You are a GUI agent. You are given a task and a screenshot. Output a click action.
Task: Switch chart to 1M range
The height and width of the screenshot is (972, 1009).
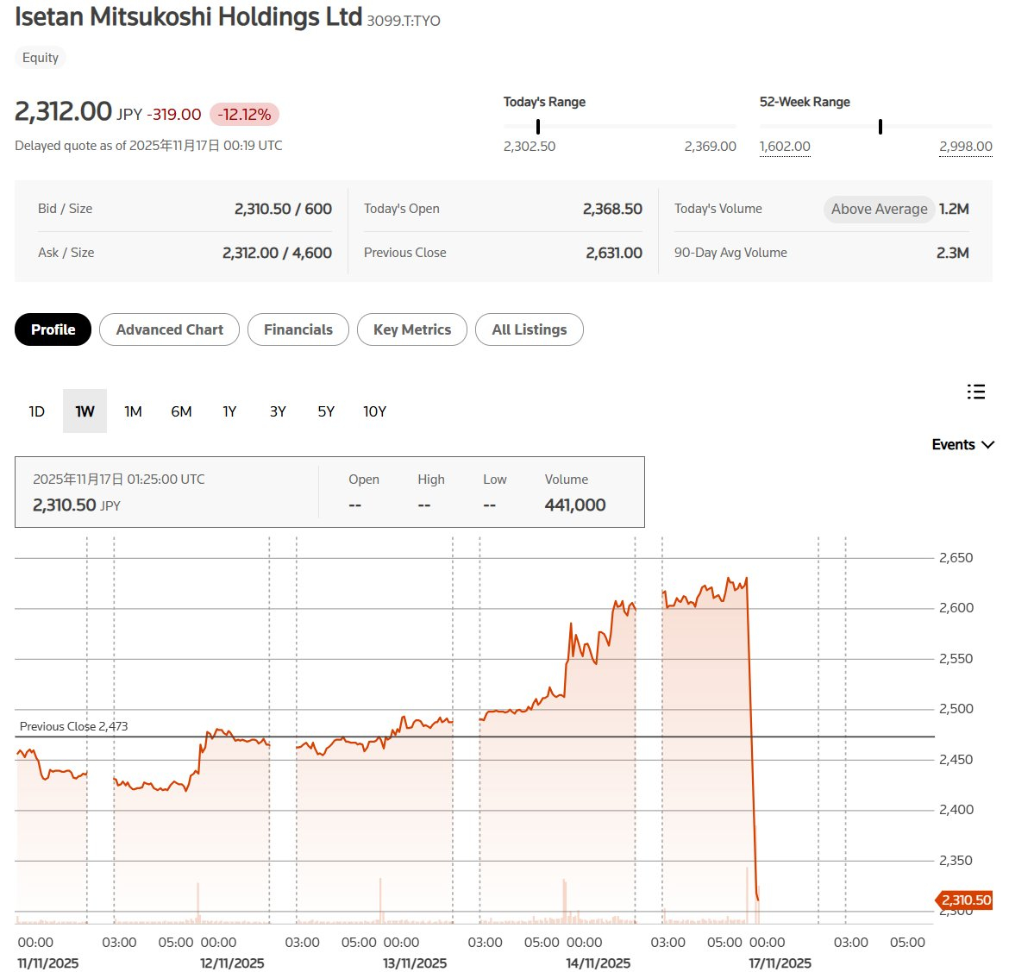pyautogui.click(x=133, y=411)
